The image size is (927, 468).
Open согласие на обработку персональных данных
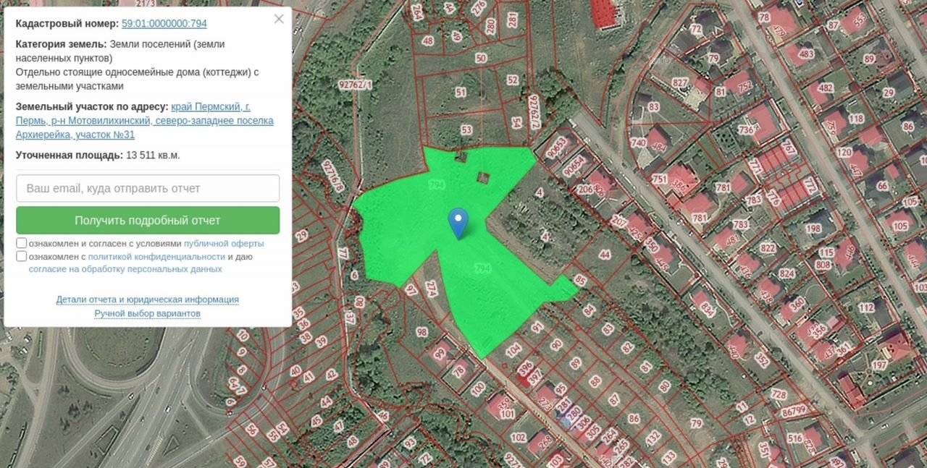point(125,269)
